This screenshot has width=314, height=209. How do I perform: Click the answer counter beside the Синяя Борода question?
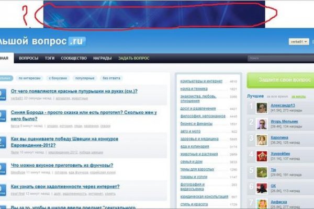pyautogui.click(x=2, y=115)
